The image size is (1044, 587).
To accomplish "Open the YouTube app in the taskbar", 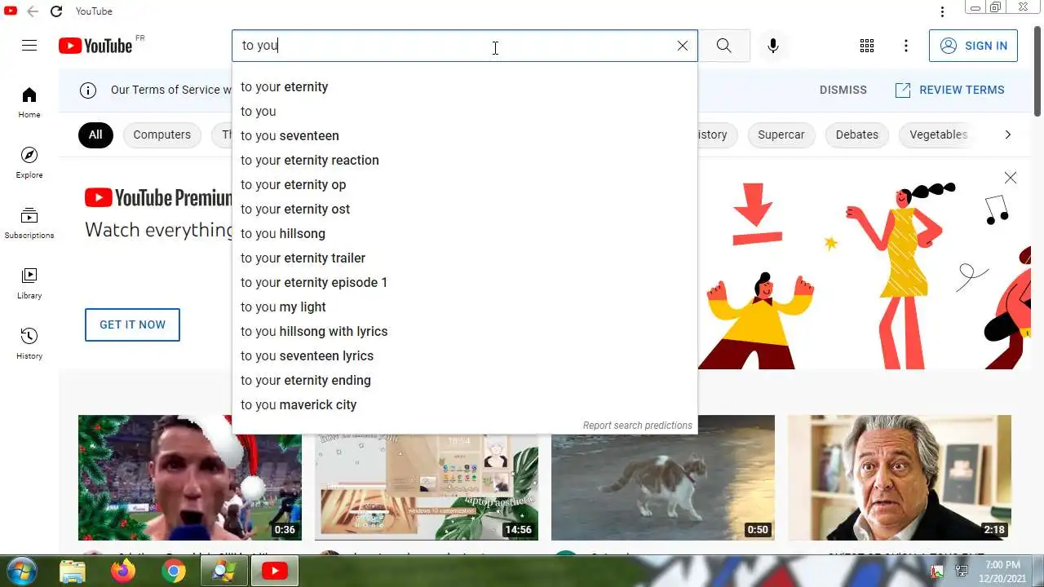I will pos(274,572).
